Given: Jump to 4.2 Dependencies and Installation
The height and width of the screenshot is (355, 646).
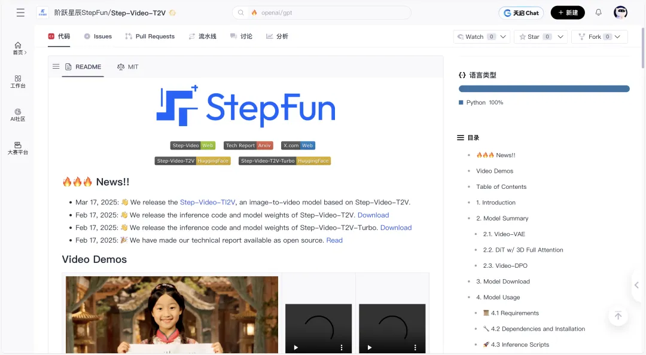Looking at the screenshot, I should pos(534,329).
